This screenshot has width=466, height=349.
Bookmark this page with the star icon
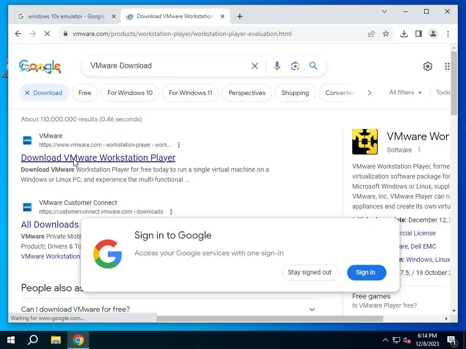coord(386,34)
